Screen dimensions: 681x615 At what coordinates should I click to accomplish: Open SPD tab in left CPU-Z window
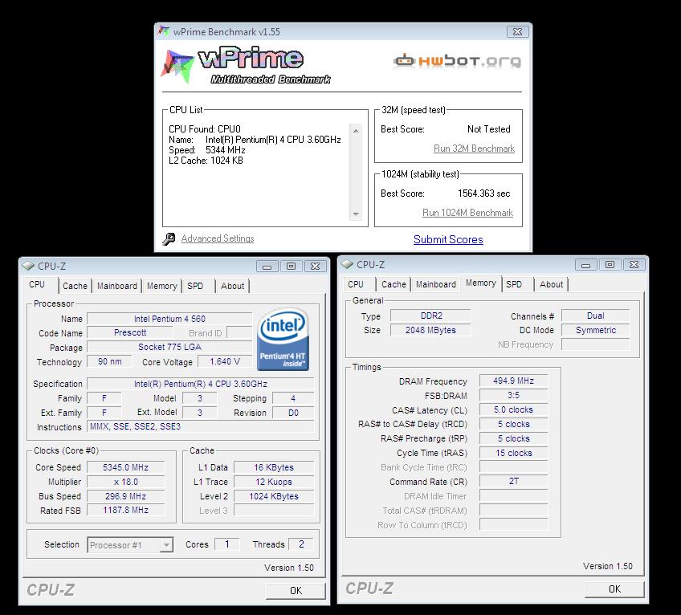[195, 286]
